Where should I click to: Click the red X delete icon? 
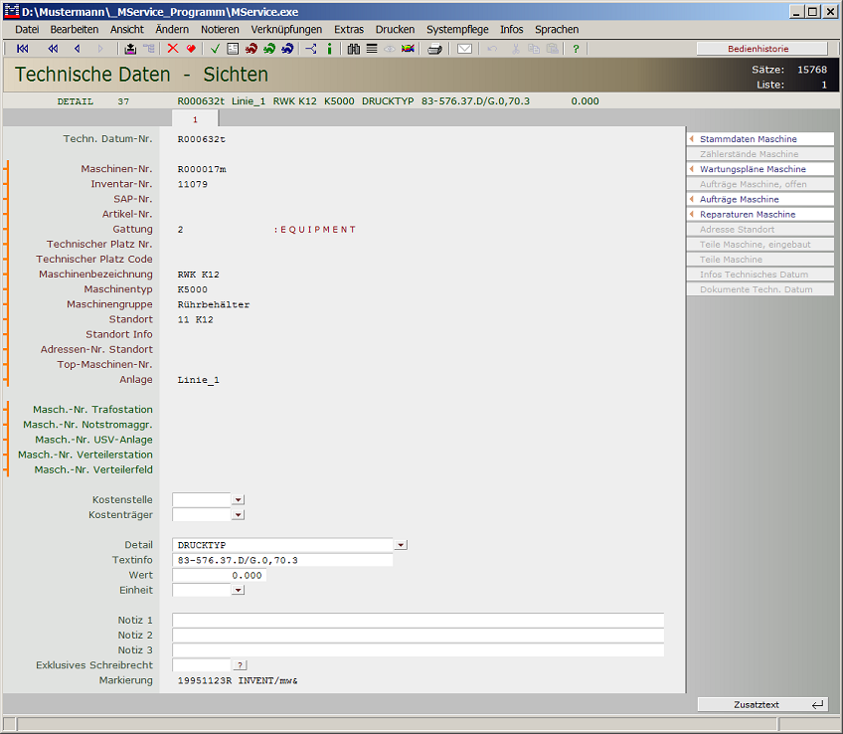173,49
